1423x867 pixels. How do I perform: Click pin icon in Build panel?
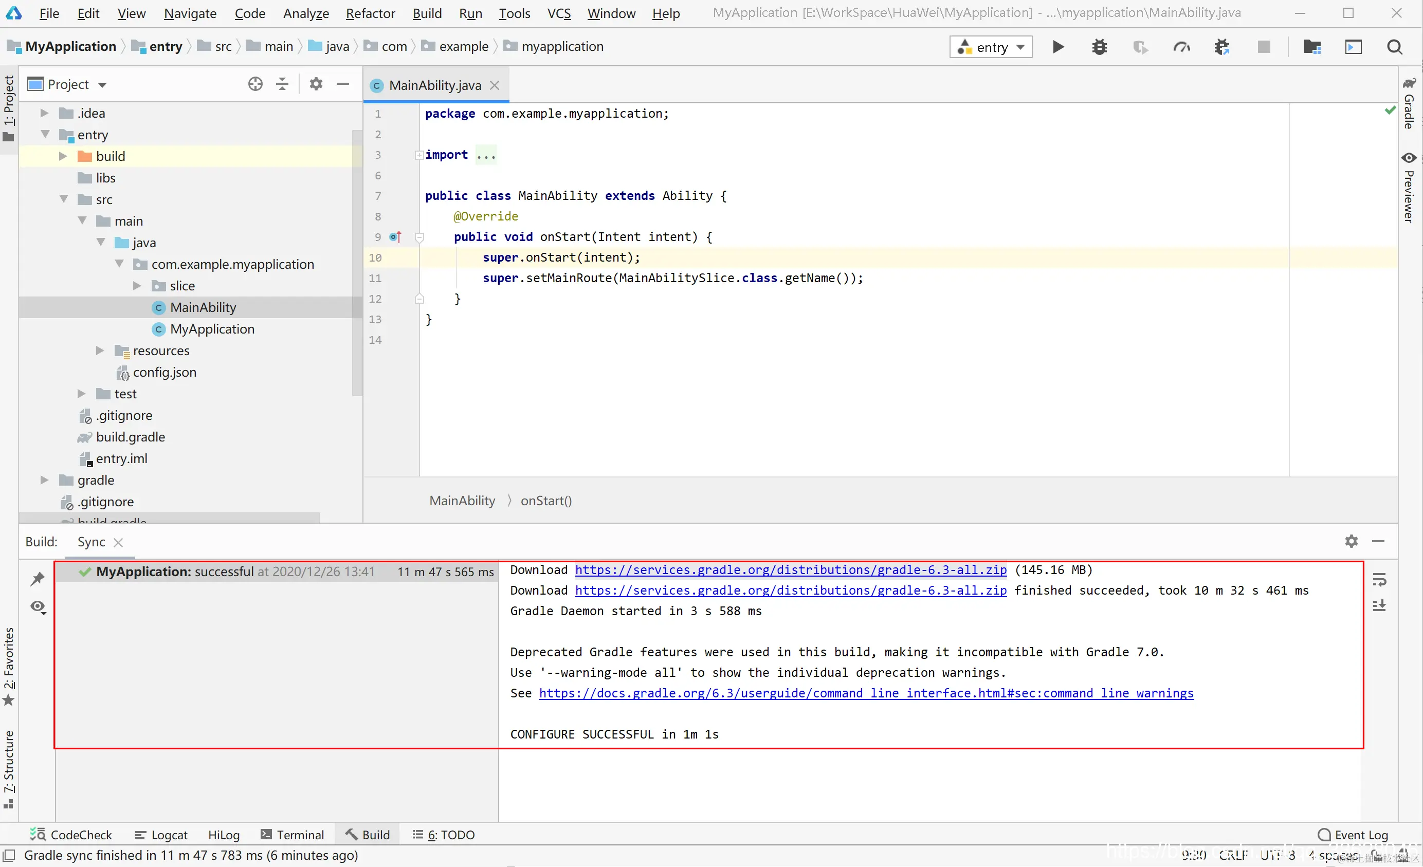click(x=38, y=578)
